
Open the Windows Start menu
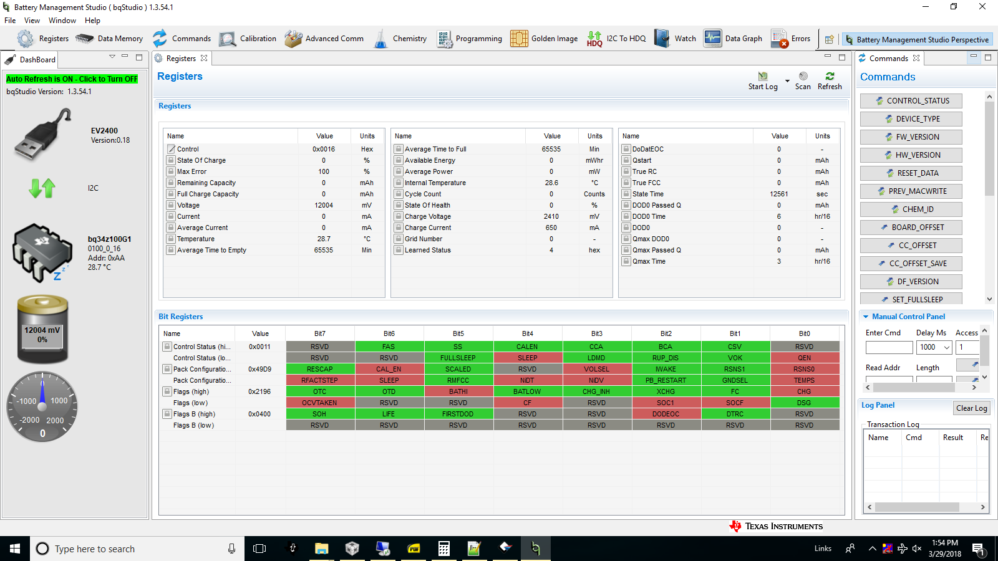(x=15, y=549)
